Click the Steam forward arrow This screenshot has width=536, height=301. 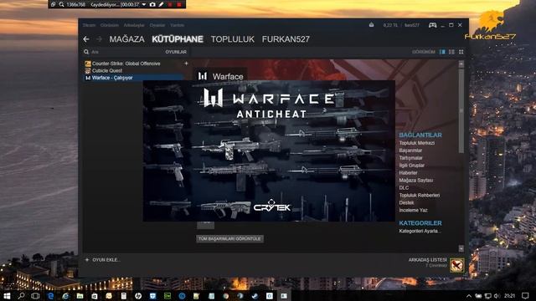coord(99,39)
